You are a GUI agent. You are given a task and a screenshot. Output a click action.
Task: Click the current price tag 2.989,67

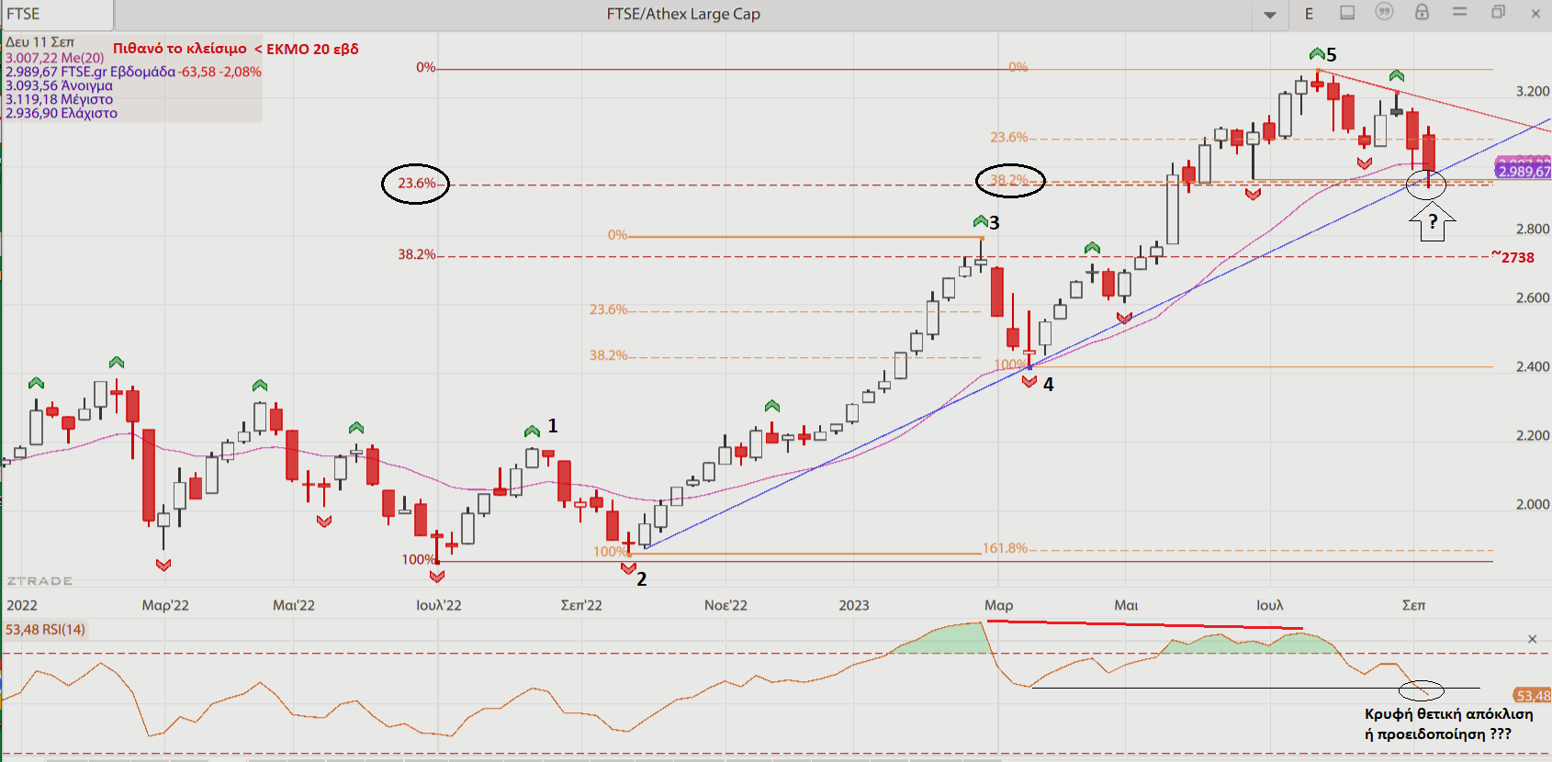pos(1524,172)
